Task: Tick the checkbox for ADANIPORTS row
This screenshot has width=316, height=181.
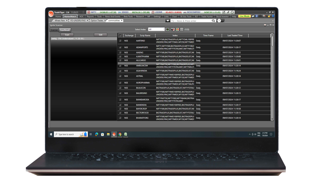Action: pyautogui.click(x=121, y=47)
